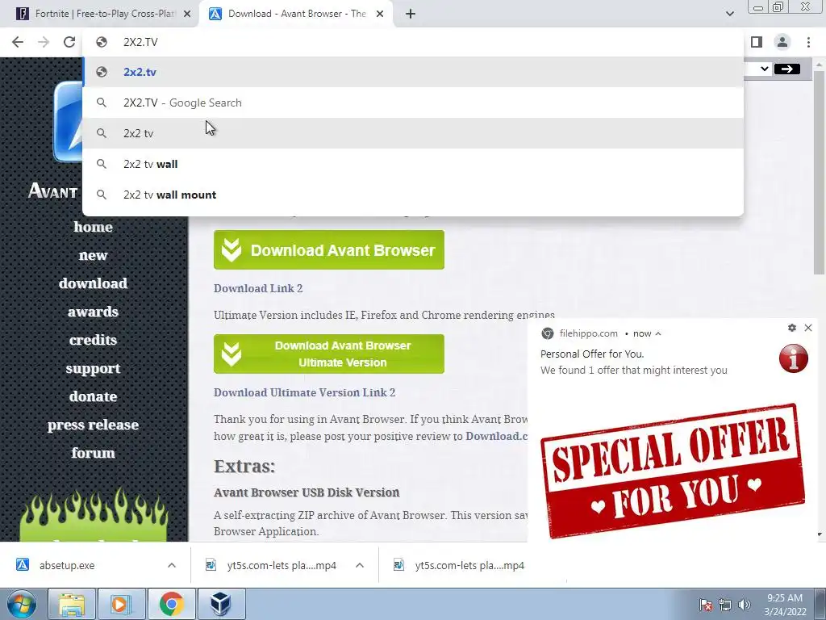Open the home link in sidebar
Screen dimensions: 826x620
point(94,227)
